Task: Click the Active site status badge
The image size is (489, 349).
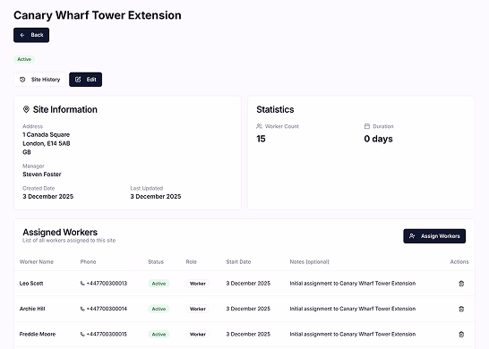Action: tap(24, 59)
